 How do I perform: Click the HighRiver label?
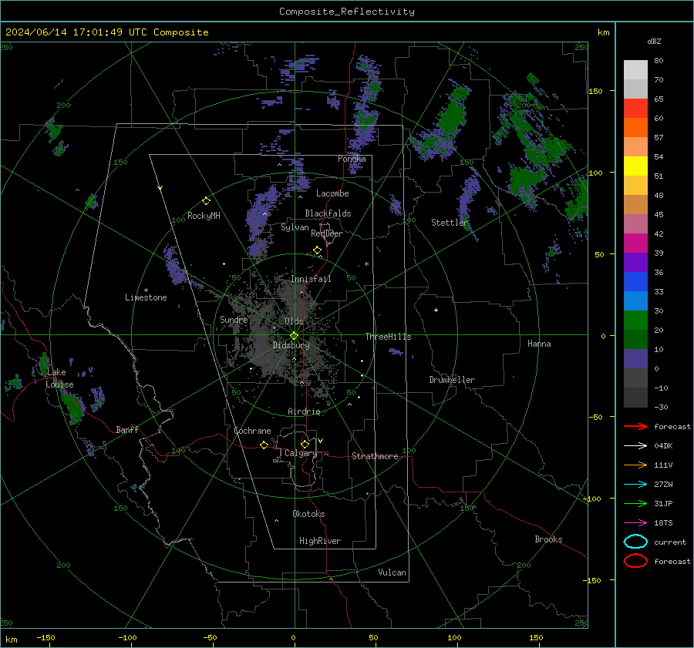[320, 541]
